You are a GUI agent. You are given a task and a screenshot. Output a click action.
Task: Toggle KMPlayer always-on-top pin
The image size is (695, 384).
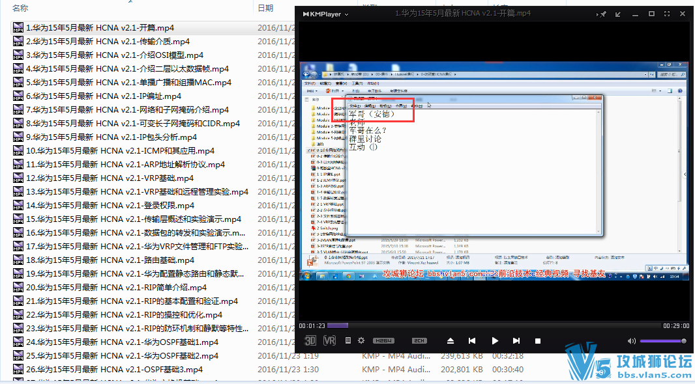(x=602, y=14)
